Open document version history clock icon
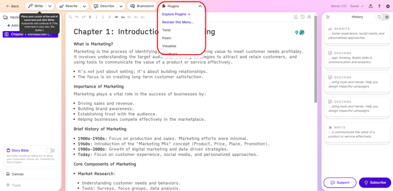The height and width of the screenshot is (191, 393). (302, 17)
